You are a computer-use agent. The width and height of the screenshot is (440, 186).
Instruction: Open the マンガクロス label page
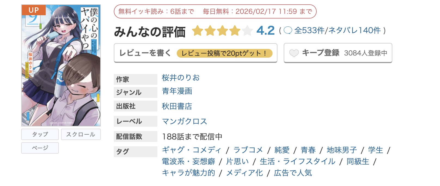[184, 122]
